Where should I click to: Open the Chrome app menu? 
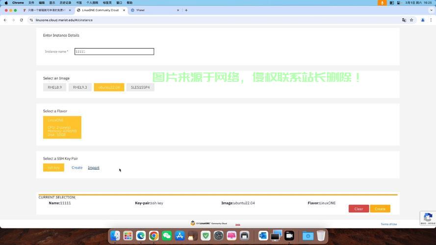click(18, 2)
